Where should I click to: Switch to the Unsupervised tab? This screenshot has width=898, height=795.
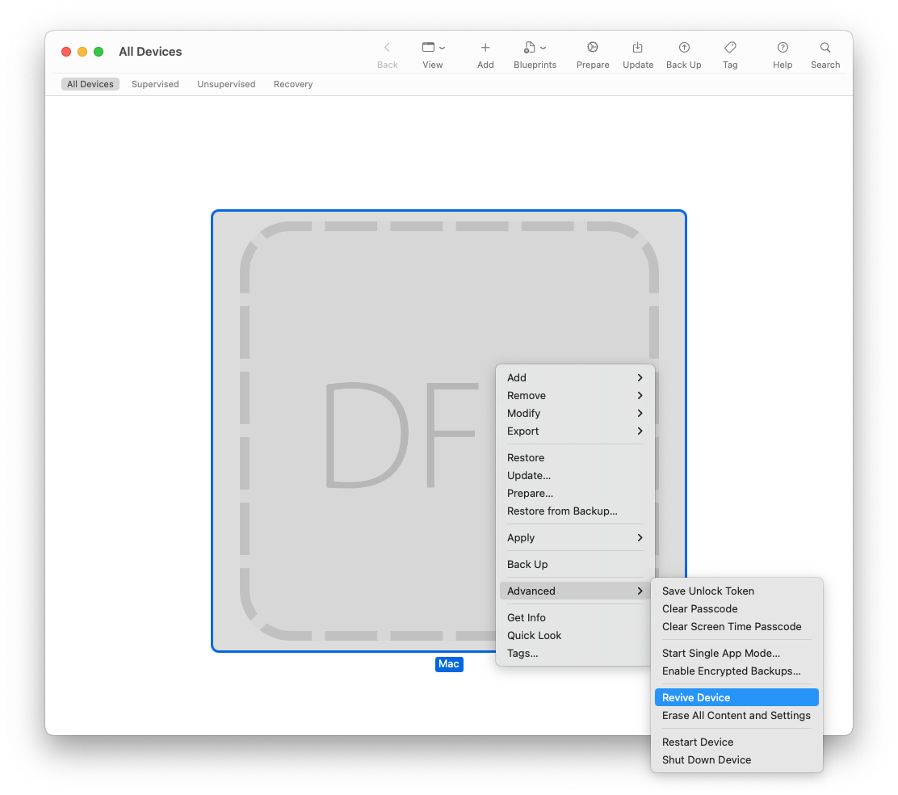pyautogui.click(x=226, y=84)
